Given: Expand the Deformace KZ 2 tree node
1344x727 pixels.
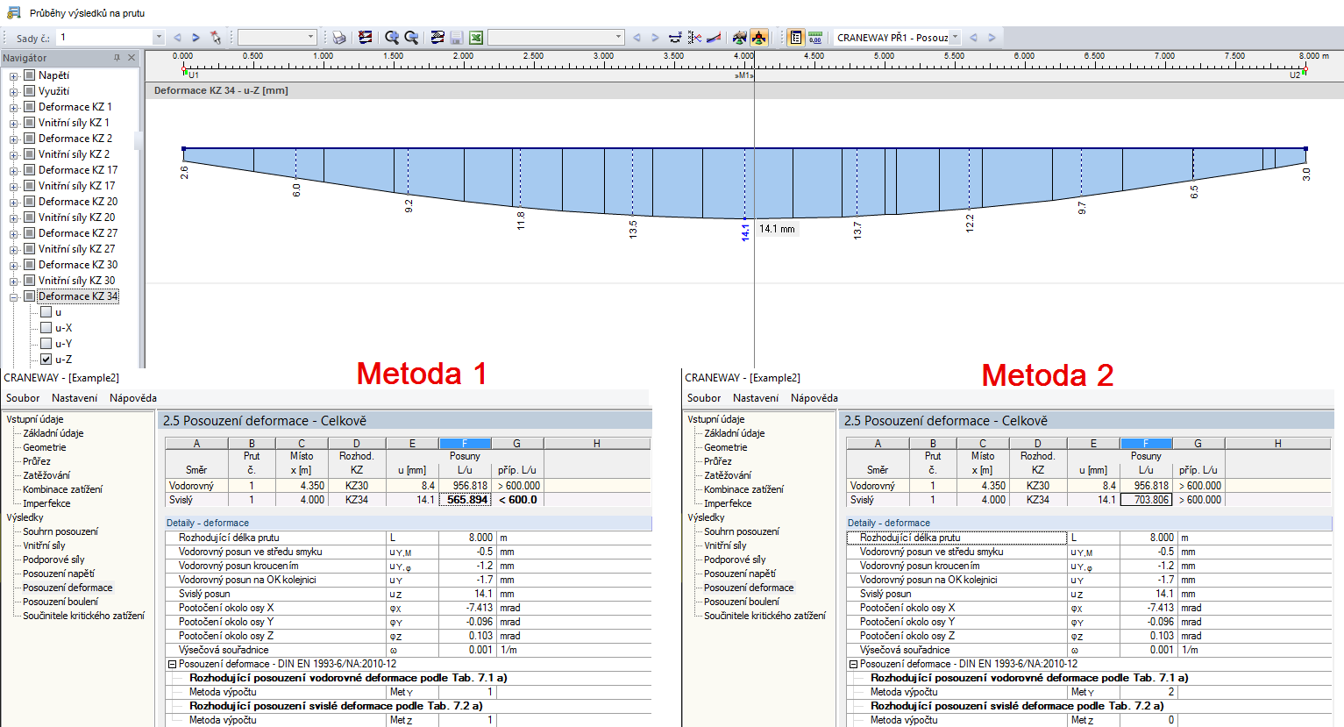Looking at the screenshot, I should click(14, 139).
